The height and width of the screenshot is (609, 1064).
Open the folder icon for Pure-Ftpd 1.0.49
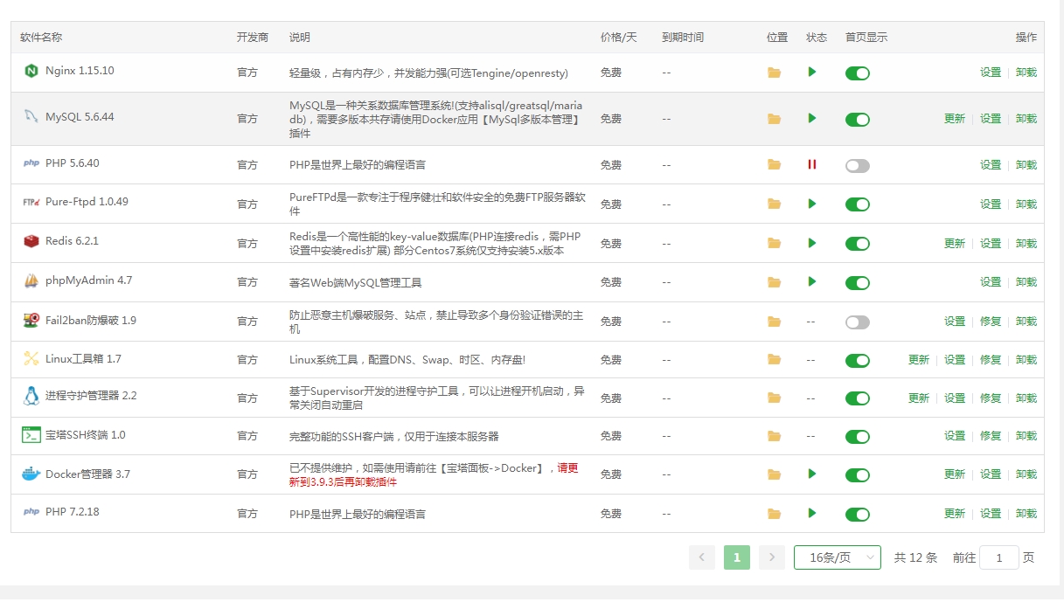(774, 204)
